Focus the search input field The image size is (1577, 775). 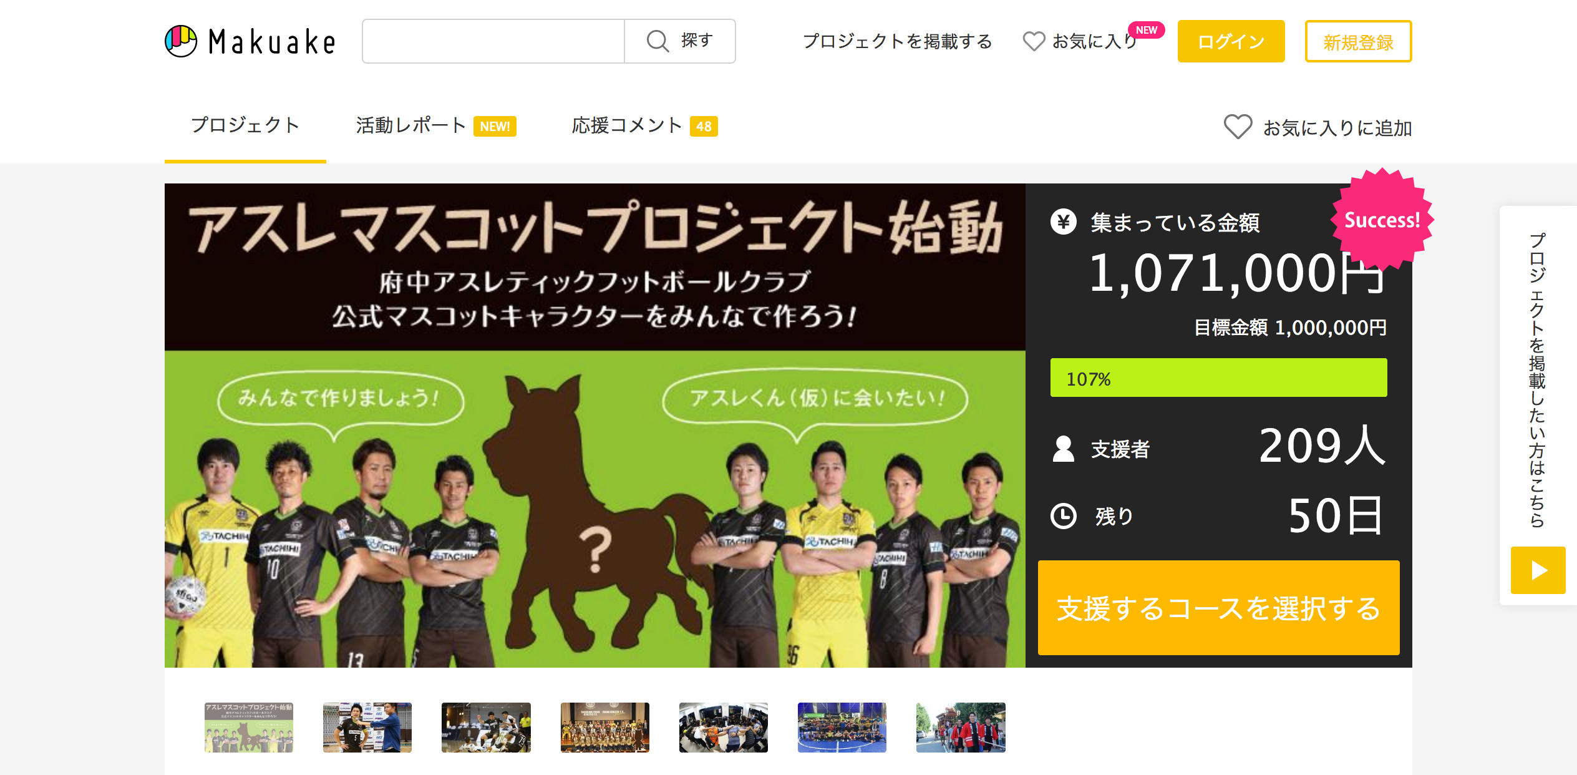(x=493, y=41)
